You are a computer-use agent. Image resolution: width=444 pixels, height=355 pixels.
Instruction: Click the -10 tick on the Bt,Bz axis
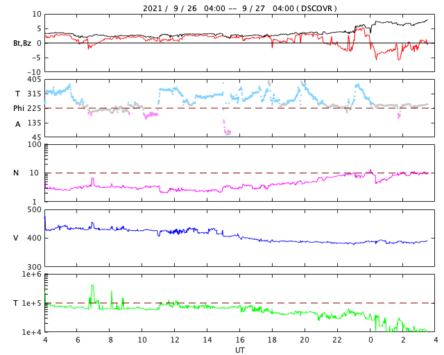[x=34, y=72]
